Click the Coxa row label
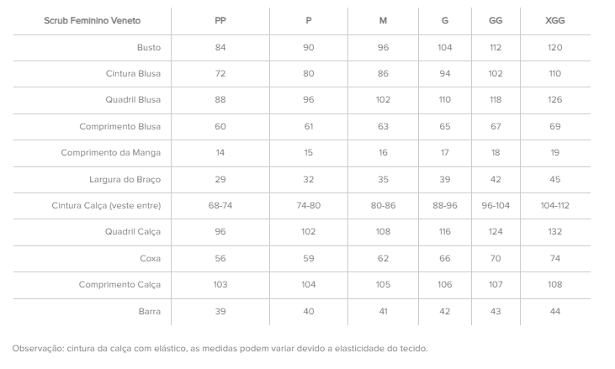615x369 pixels. pyautogui.click(x=151, y=259)
